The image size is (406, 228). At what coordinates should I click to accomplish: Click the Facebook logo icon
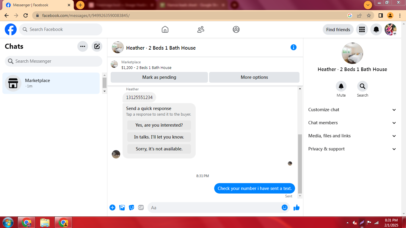pos(11,29)
